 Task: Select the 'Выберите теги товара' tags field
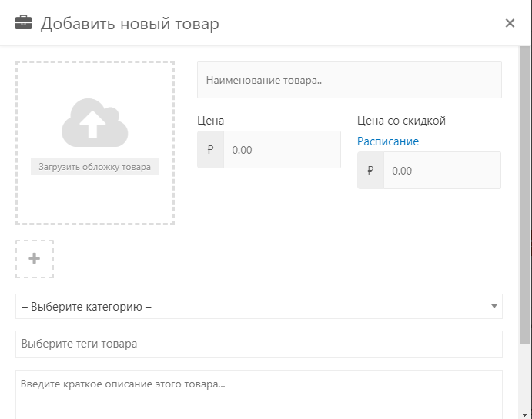click(259, 344)
